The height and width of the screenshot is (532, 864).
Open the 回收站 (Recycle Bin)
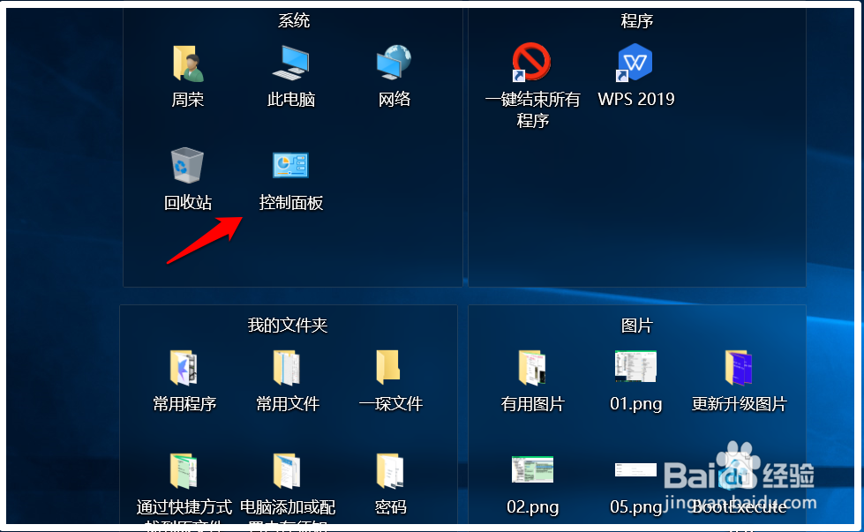coord(186,168)
